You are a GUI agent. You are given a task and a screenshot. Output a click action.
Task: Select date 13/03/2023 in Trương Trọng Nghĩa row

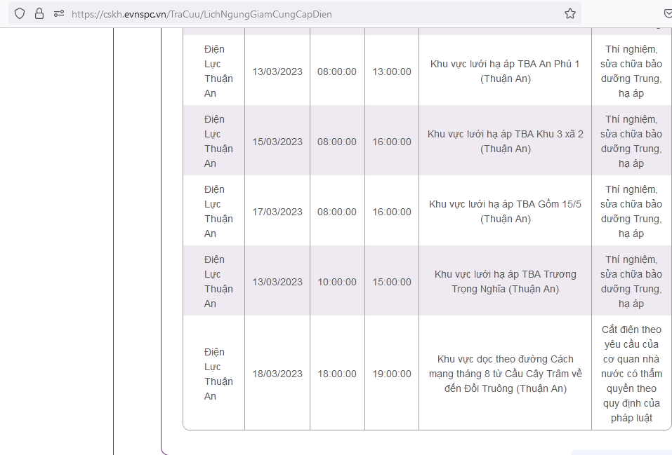[277, 282]
